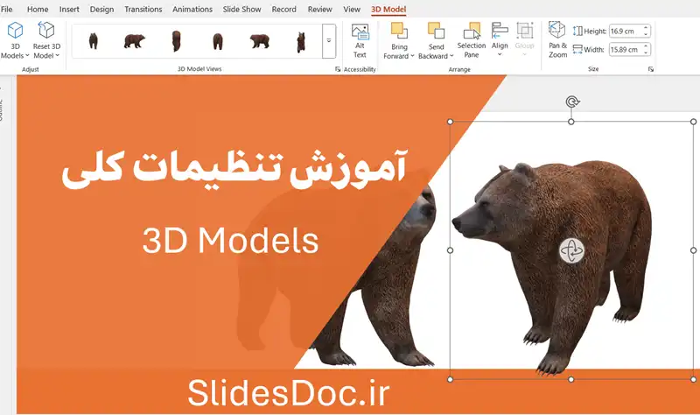Expand the Send Backward dropdown arrow
700x415 pixels.
451,56
